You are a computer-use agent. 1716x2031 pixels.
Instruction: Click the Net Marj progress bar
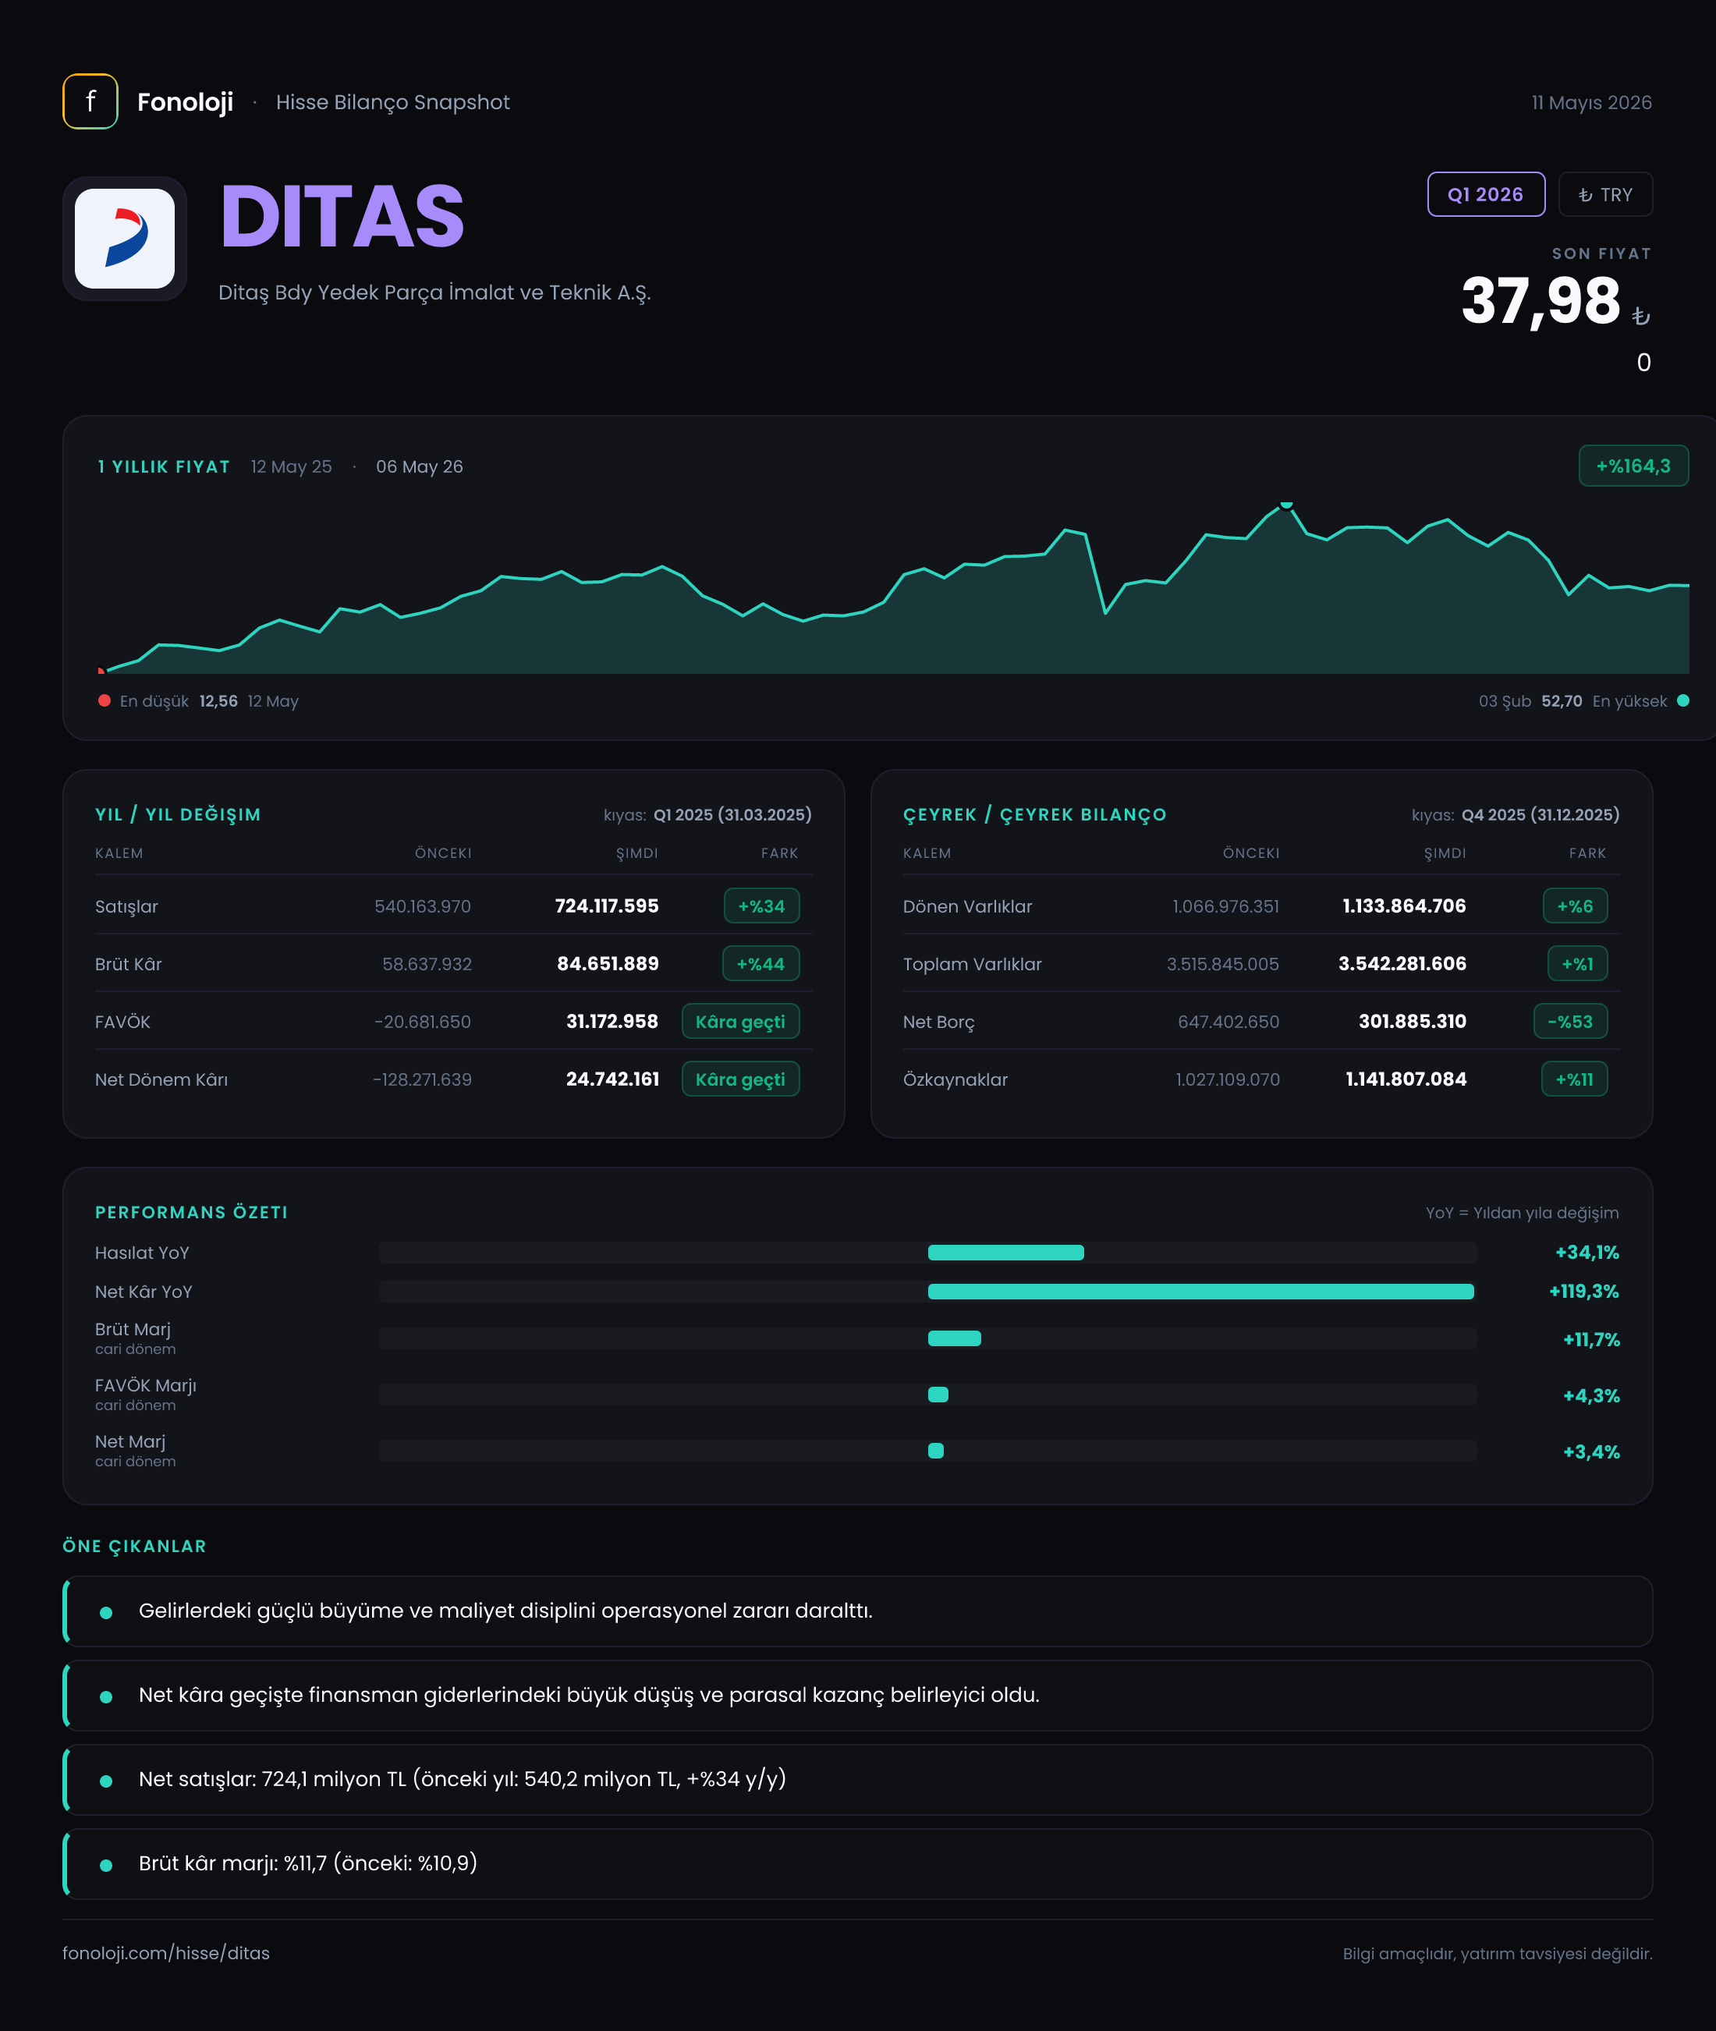[x=927, y=1451]
